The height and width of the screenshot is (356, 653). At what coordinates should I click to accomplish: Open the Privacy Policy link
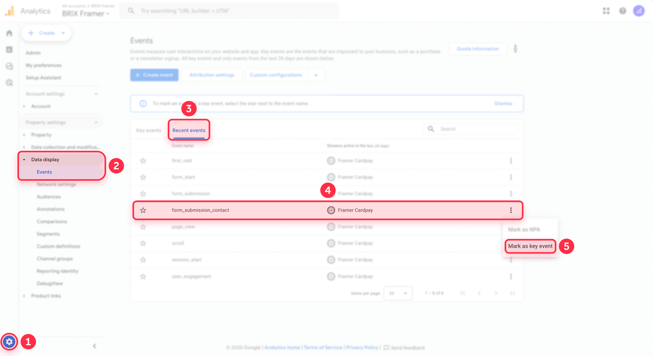(362, 347)
